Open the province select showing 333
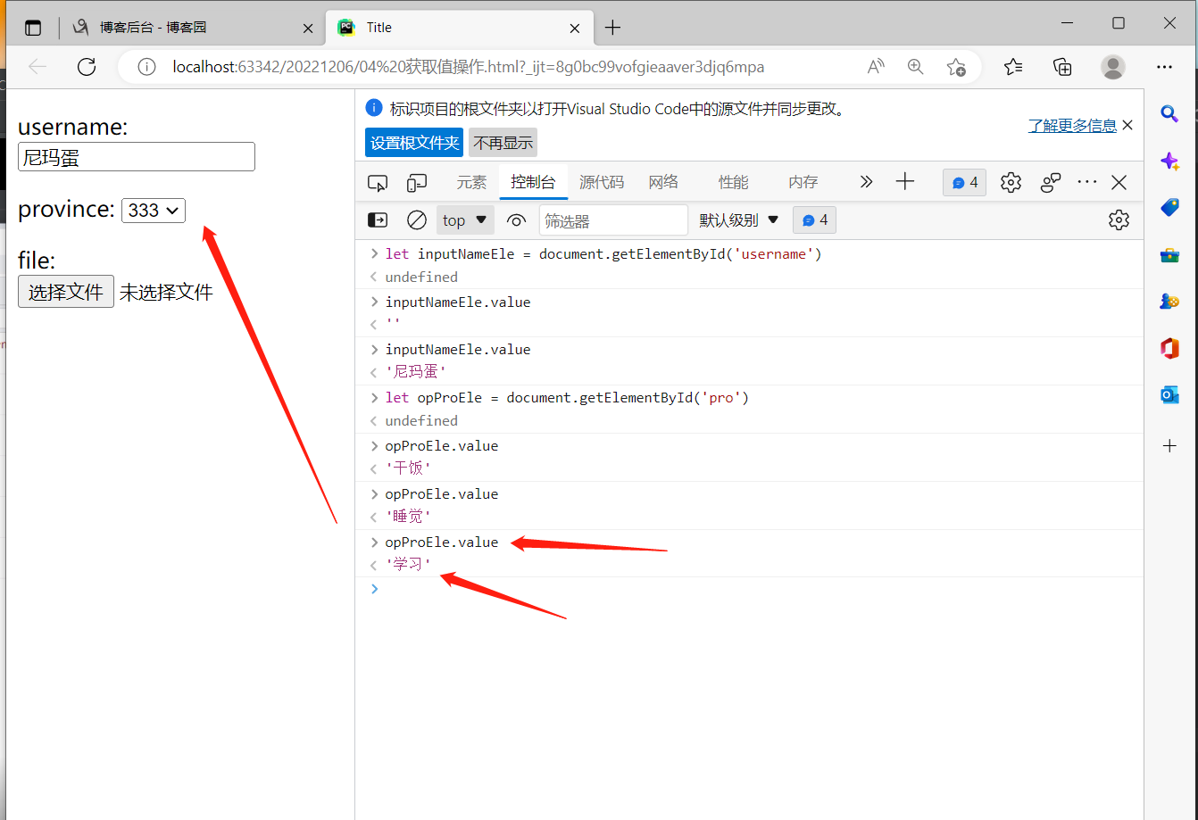 point(154,211)
